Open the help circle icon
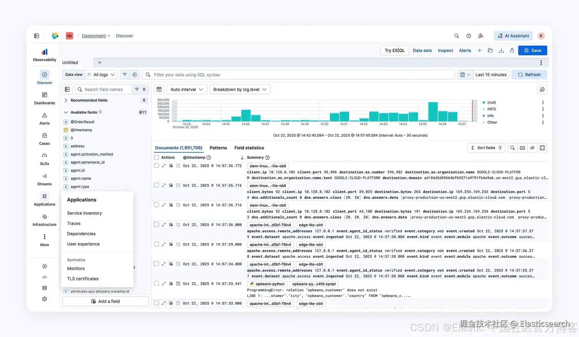The height and width of the screenshot is (337, 579). pos(469,36)
